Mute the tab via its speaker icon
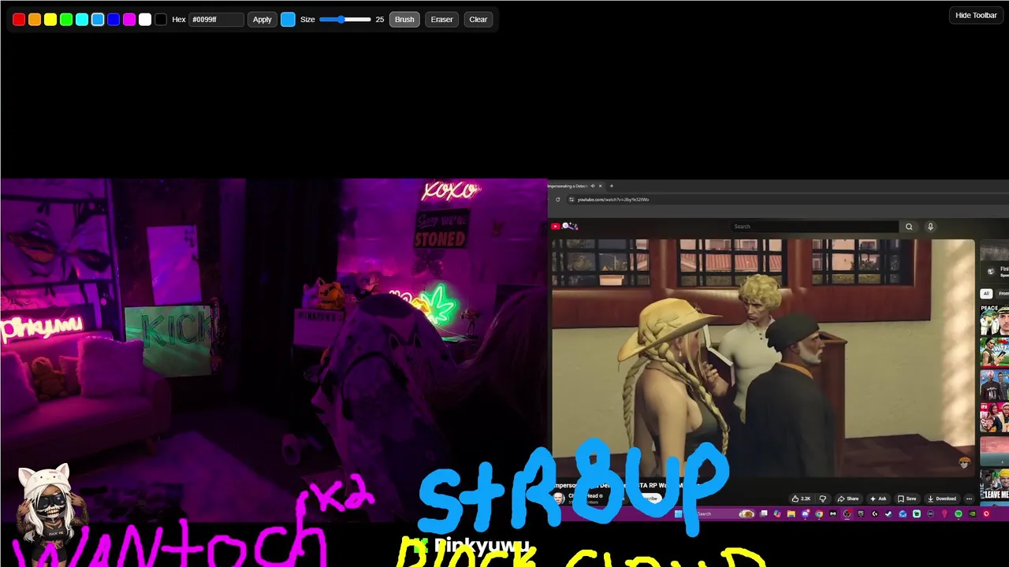This screenshot has width=1009, height=567. pos(593,186)
